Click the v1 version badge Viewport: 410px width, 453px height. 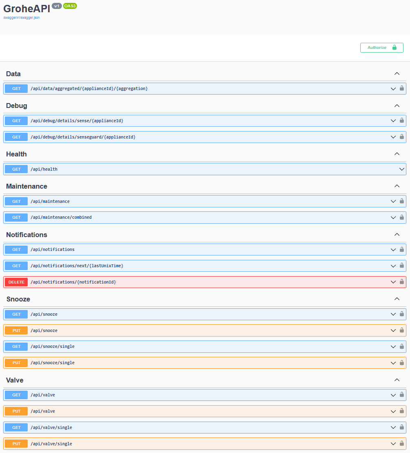click(x=57, y=6)
